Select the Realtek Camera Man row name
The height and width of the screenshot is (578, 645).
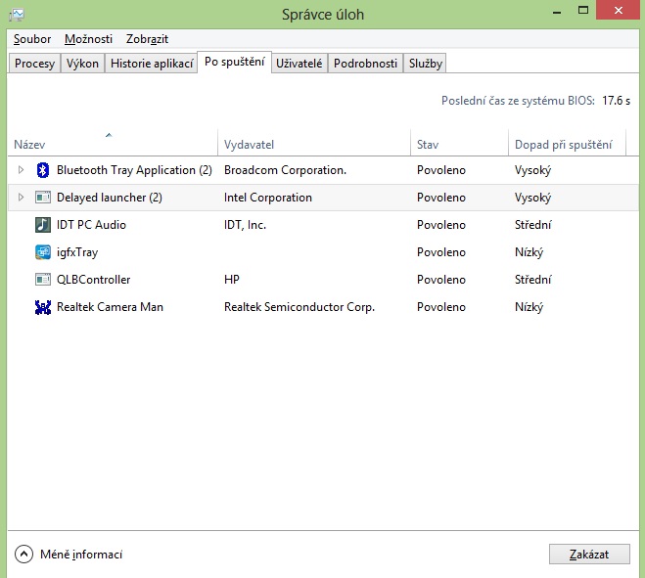[x=110, y=307]
